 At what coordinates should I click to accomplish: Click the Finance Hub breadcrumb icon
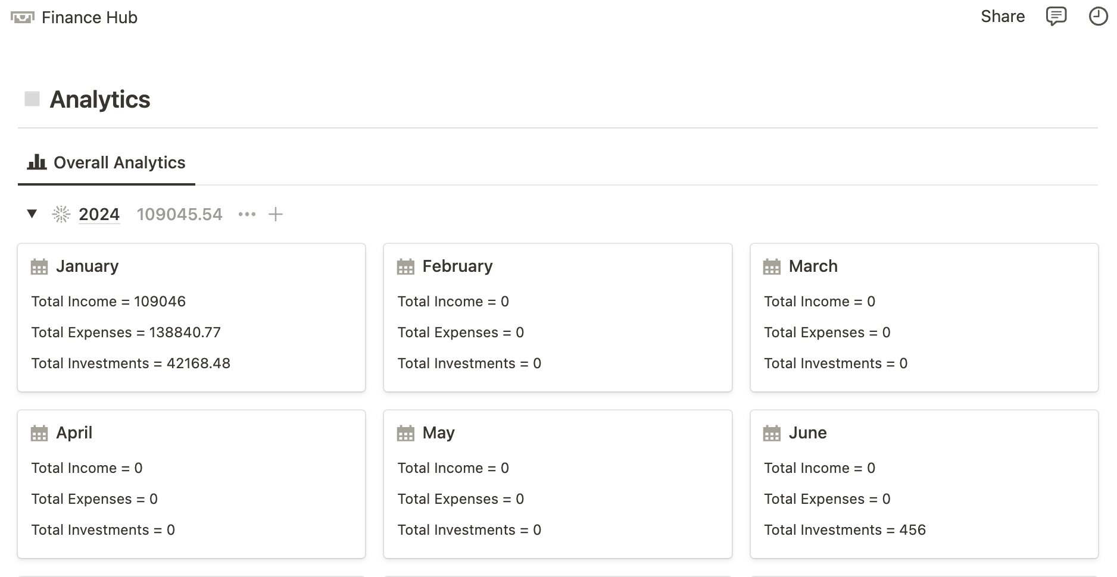pos(23,18)
